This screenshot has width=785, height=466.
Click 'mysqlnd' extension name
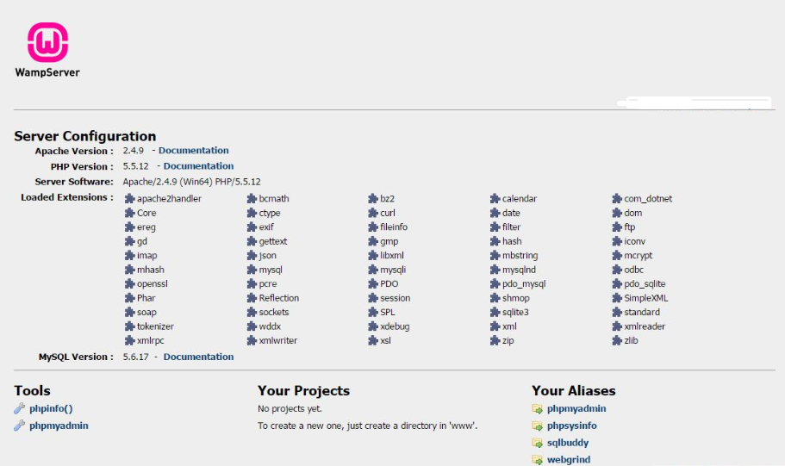tap(519, 270)
